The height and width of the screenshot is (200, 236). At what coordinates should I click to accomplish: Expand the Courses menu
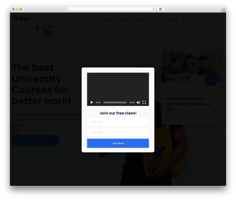125,19
